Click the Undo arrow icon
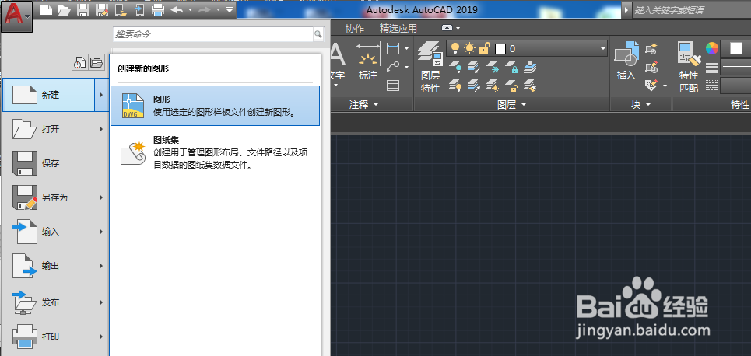 (177, 9)
